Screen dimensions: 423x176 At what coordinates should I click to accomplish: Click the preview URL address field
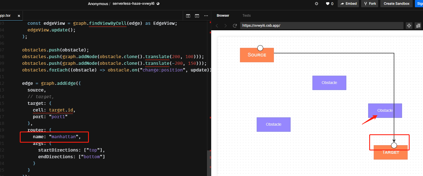tap(322, 26)
